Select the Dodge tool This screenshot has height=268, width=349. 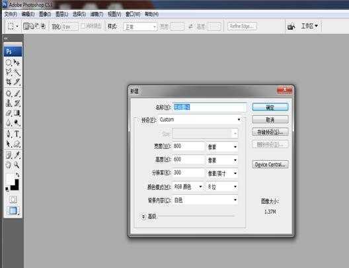(17, 122)
